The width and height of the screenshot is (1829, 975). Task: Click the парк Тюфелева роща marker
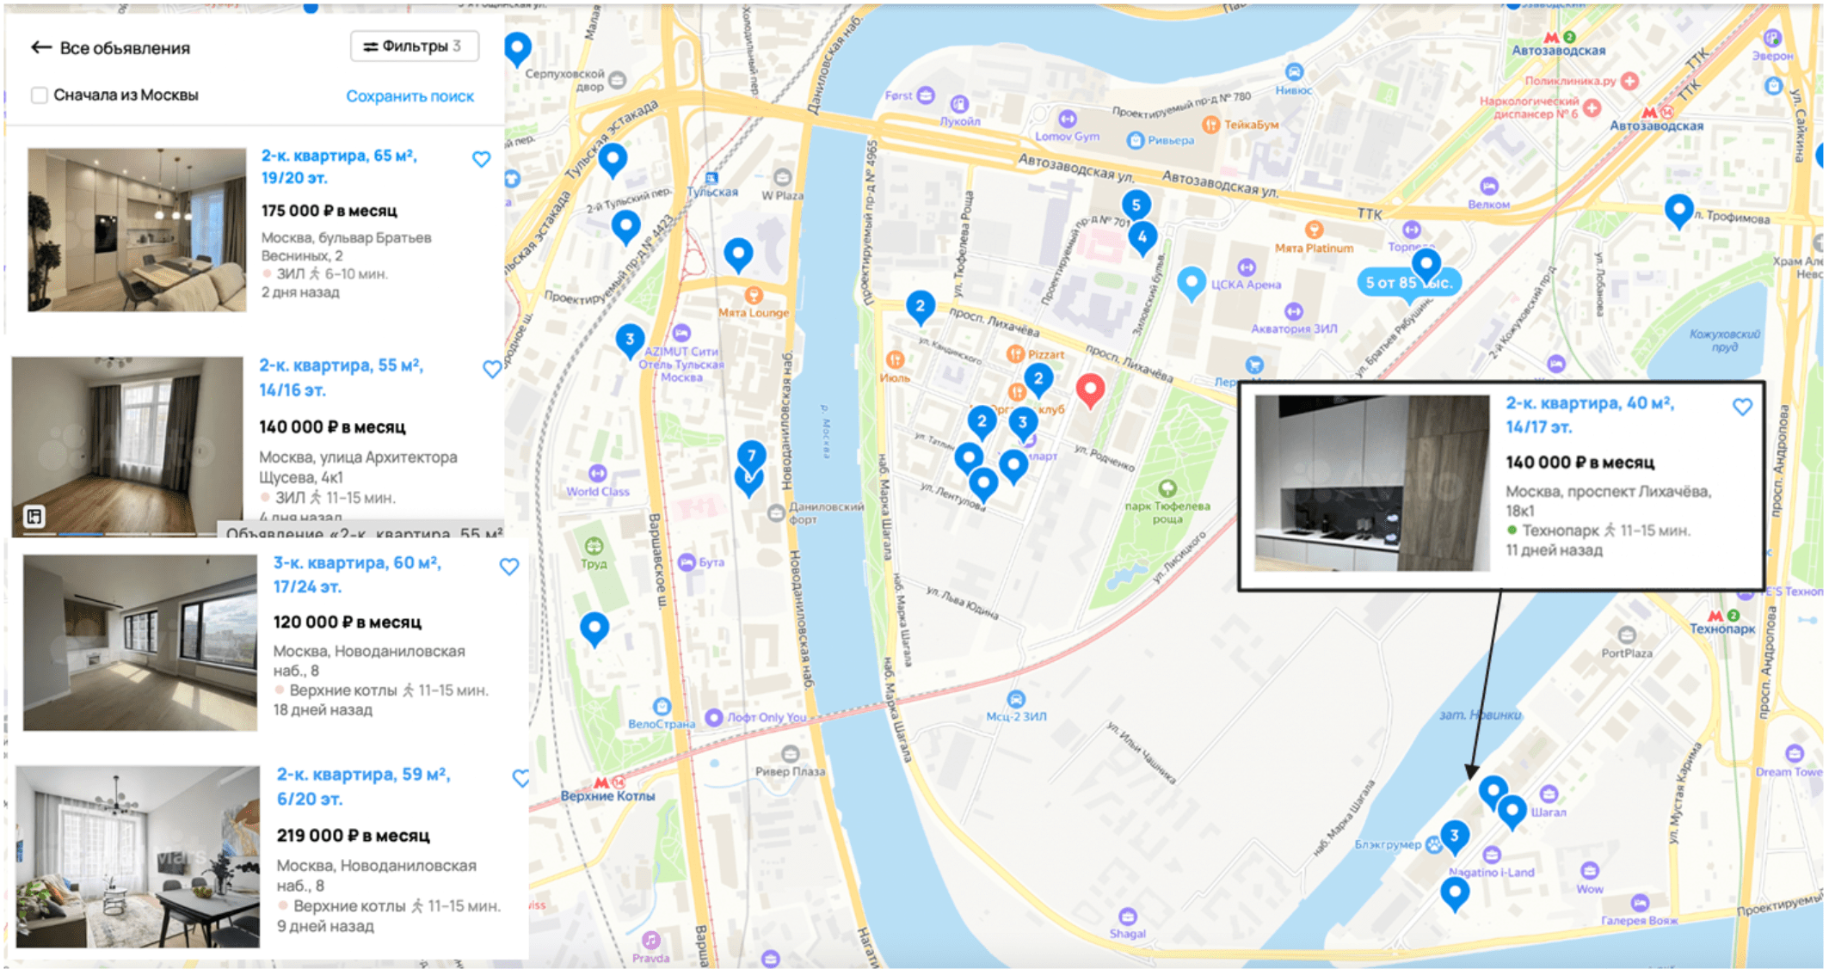click(x=1167, y=489)
